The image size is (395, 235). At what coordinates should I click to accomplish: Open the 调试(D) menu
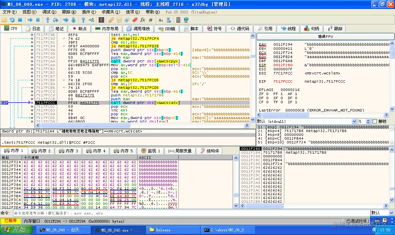49,12
